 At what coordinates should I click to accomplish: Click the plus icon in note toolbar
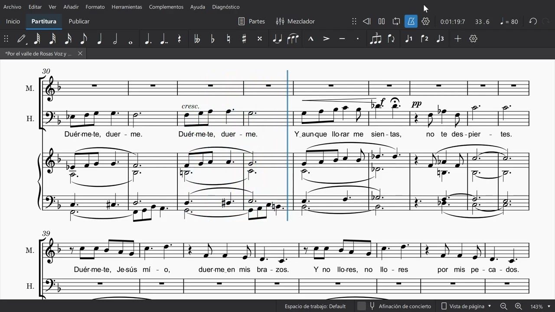coord(457,39)
